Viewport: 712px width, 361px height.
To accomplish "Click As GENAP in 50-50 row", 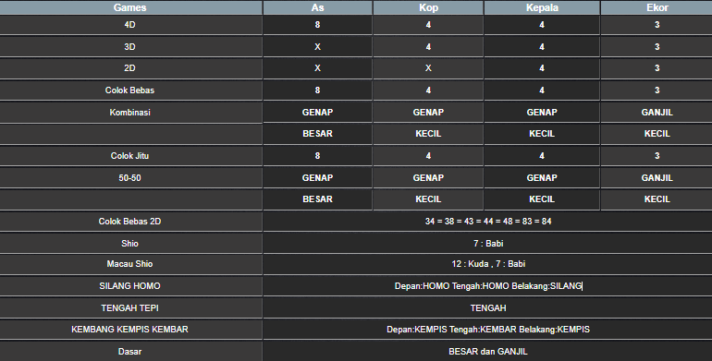I will [x=317, y=178].
